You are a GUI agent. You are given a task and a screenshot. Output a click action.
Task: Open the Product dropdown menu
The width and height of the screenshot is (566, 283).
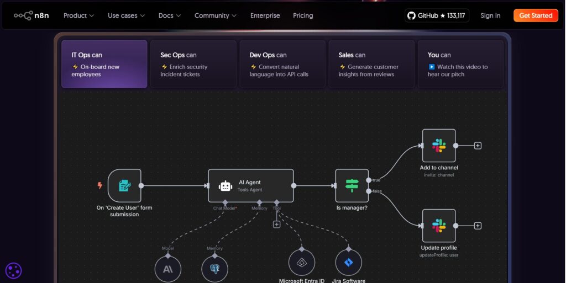(x=78, y=15)
